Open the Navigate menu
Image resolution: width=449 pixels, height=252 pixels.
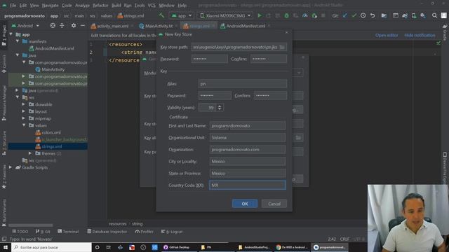coord(50,6)
